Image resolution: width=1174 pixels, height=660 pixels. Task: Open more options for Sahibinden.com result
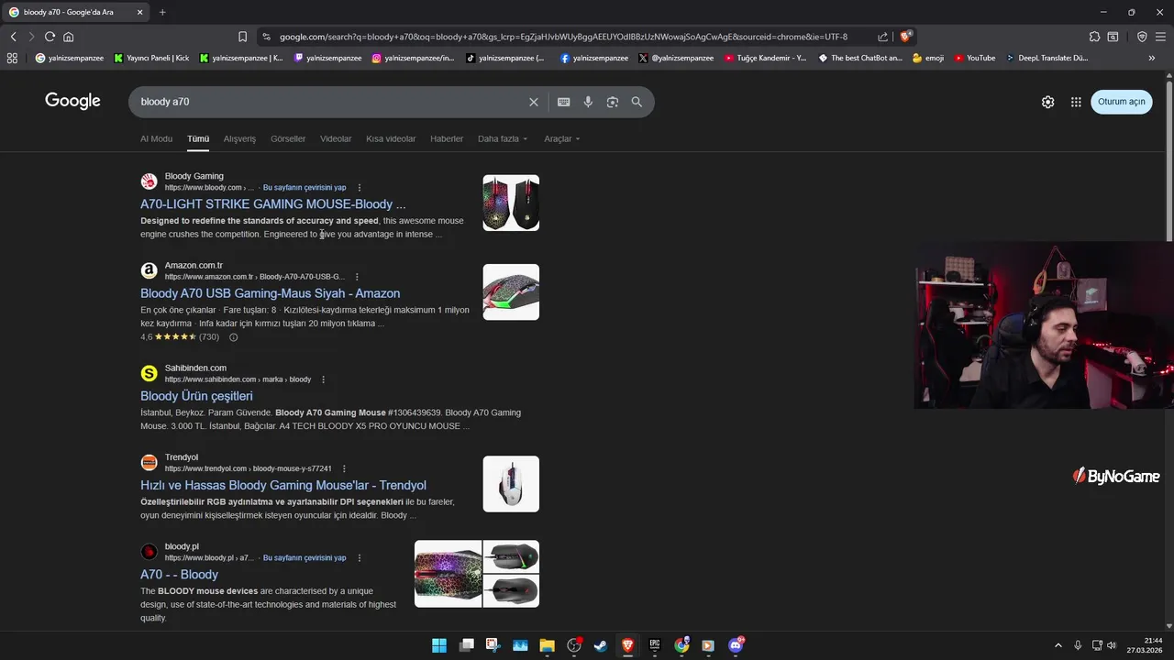pos(323,379)
